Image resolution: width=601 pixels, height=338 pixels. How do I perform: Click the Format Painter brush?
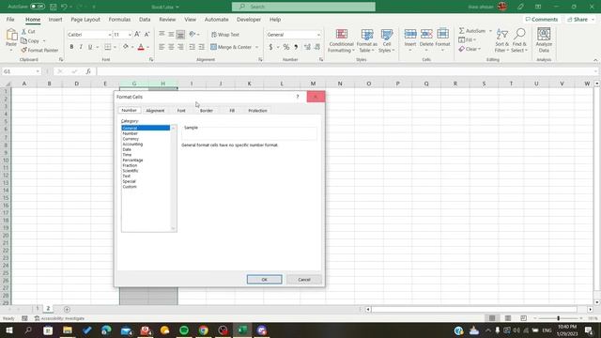coord(24,50)
